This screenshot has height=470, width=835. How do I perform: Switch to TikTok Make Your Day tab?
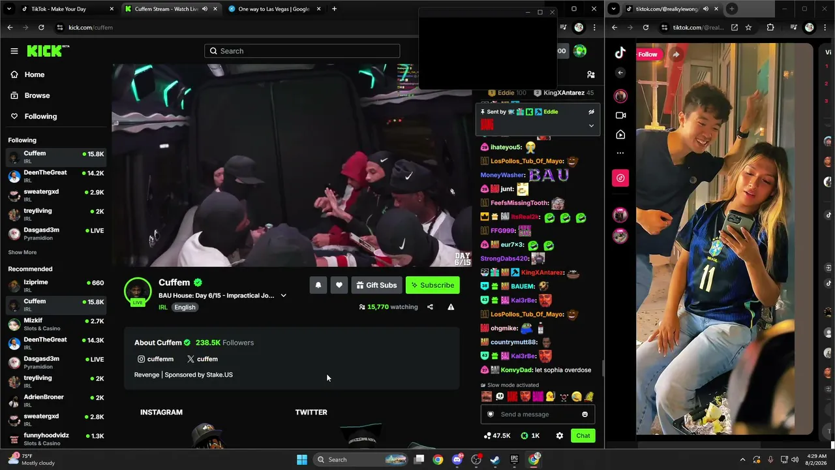tap(62, 9)
